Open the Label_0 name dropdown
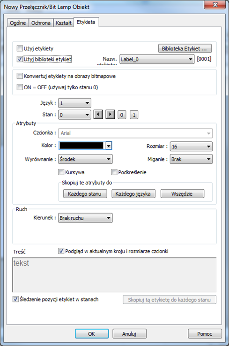The image size is (229, 346). click(157, 59)
